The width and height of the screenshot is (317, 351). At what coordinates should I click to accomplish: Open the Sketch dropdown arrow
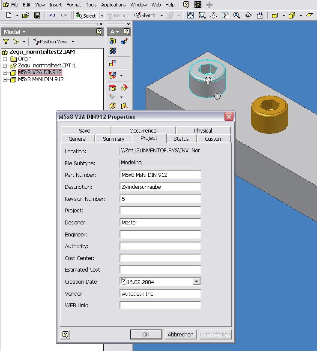pos(161,16)
